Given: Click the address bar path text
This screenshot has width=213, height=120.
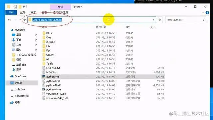Looking at the screenshot, I should (x=47, y=20).
